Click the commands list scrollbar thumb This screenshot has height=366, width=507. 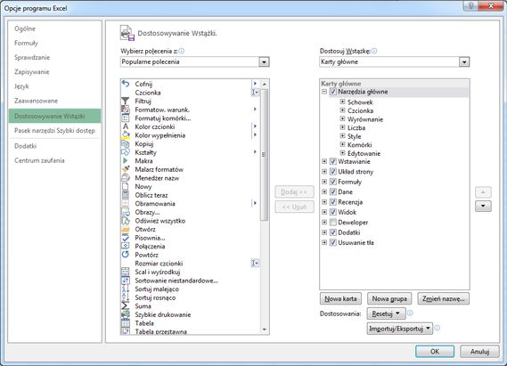tap(264, 155)
